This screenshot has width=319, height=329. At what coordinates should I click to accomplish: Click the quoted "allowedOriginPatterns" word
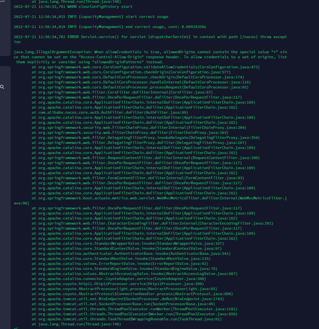[x=118, y=62]
